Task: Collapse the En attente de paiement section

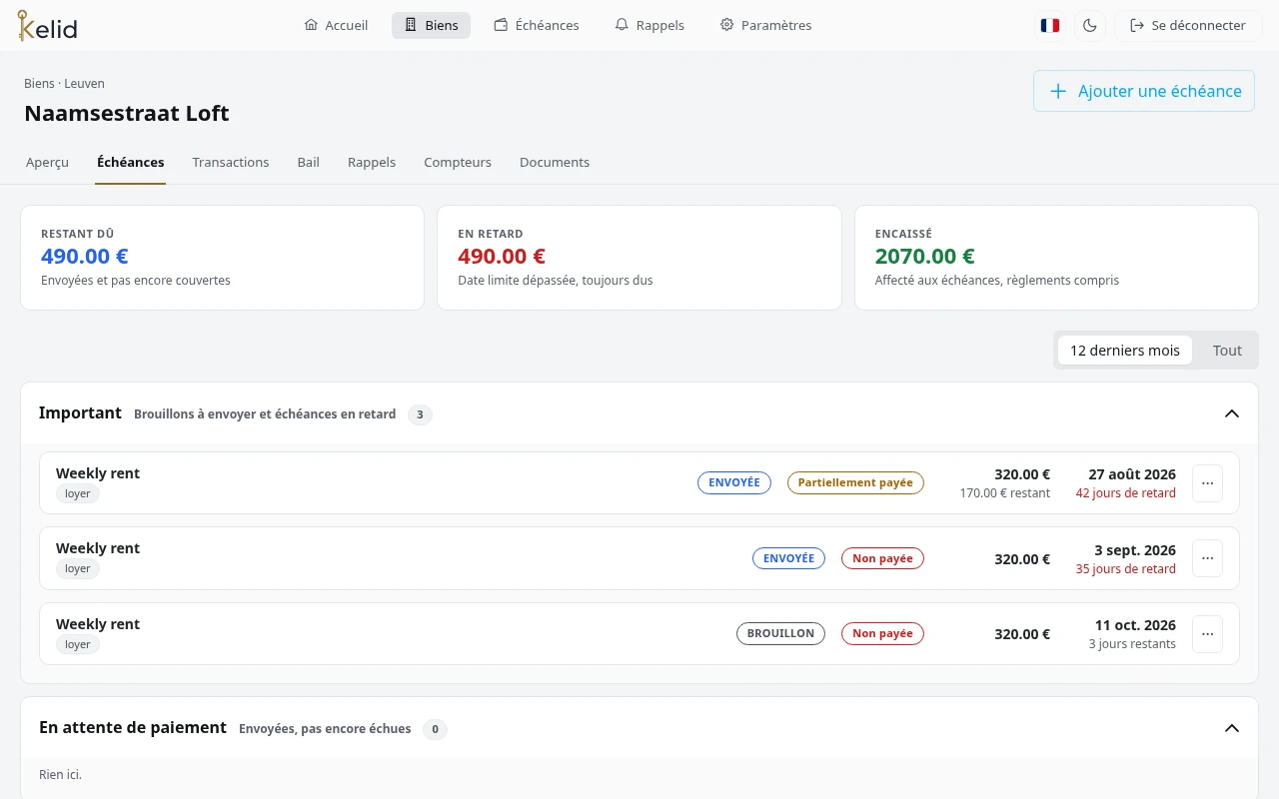Action: 1232,728
